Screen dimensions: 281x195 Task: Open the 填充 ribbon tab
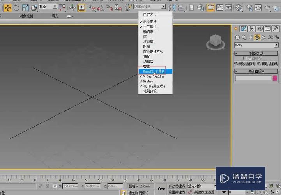55,16
